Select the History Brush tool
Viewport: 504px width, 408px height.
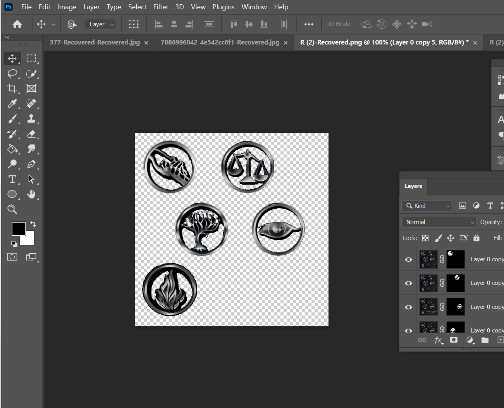point(12,134)
